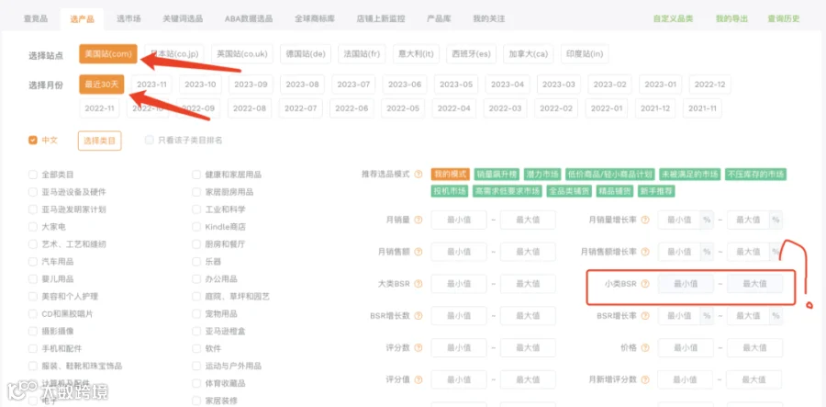Click the 选择类目 button
Screen dimensions: 826x407
(99, 141)
